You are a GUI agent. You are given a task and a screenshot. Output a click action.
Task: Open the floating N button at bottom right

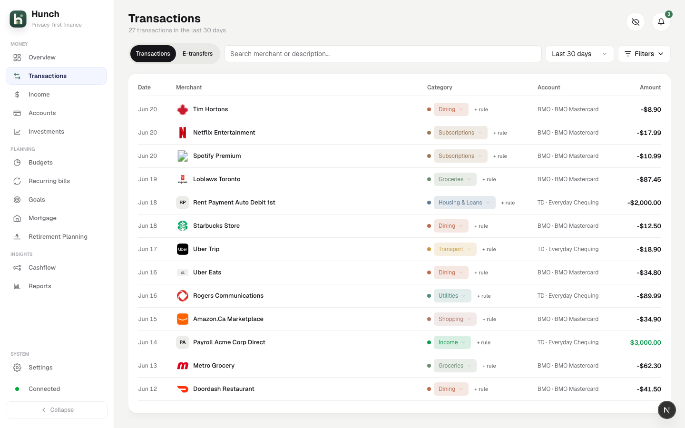[x=667, y=410]
